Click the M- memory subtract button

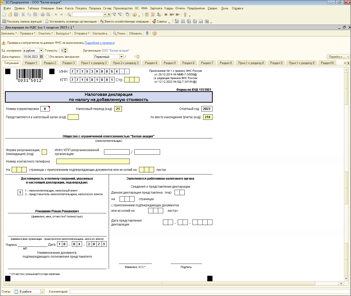(x=178, y=15)
